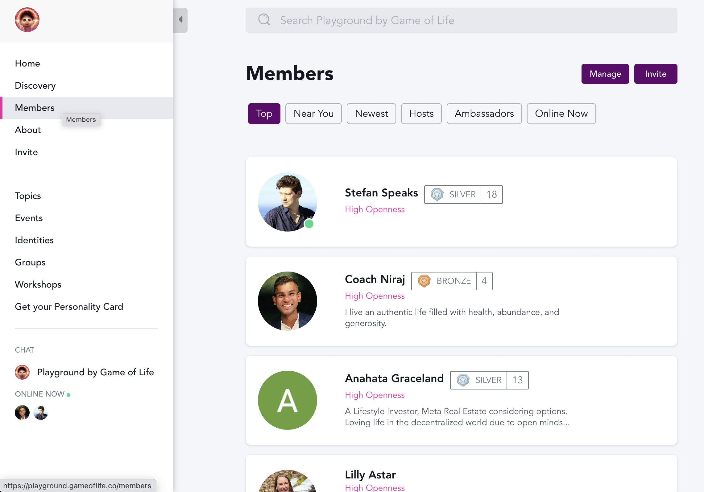Click Anahata Graceland's bio description
Viewport: 704px width, 492px height.
tap(457, 417)
